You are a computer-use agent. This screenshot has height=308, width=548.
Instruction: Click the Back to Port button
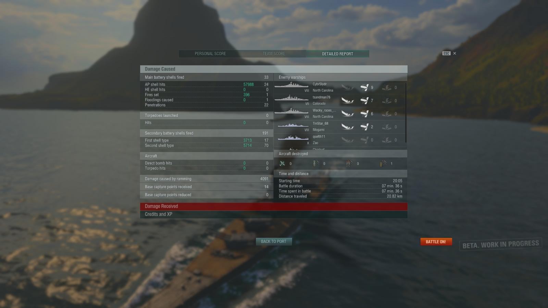(x=274, y=242)
